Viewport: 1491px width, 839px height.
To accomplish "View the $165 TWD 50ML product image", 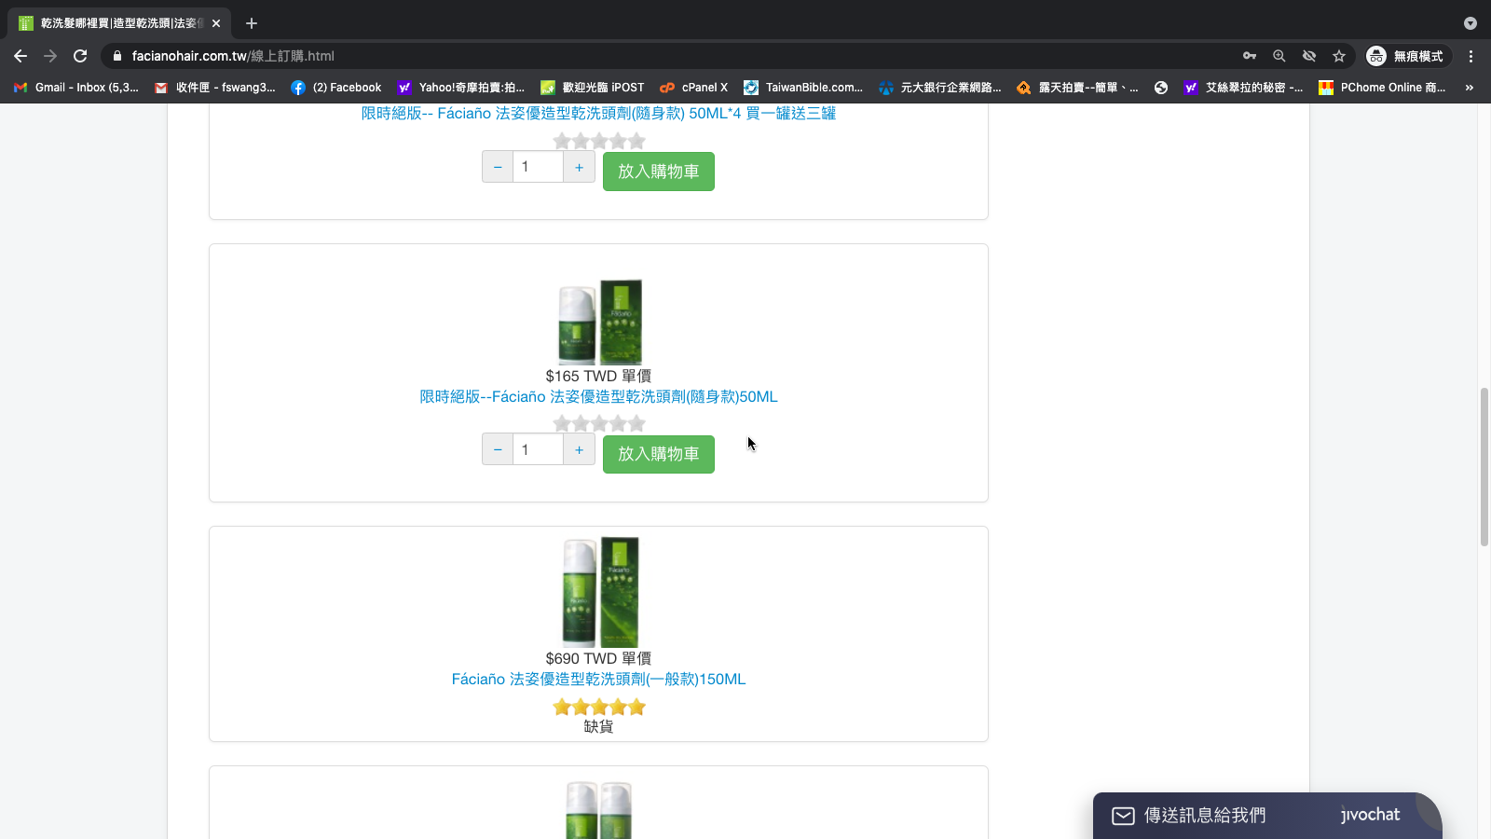I will pos(599,322).
